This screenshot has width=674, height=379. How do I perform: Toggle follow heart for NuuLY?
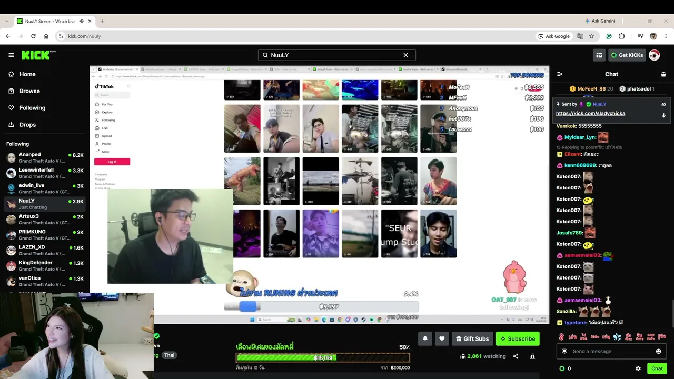point(442,338)
